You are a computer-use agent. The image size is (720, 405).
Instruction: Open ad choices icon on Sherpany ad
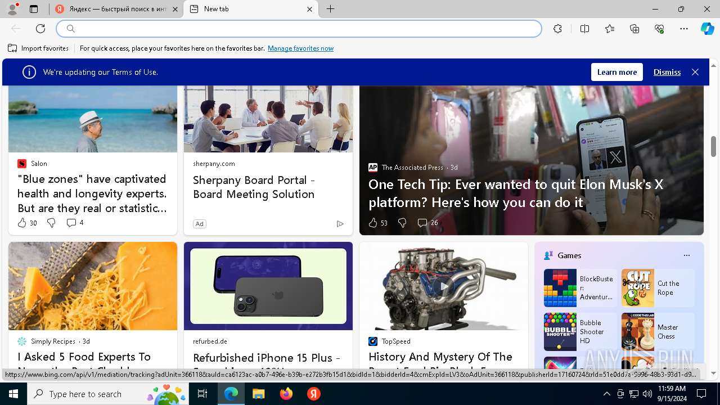[340, 224]
